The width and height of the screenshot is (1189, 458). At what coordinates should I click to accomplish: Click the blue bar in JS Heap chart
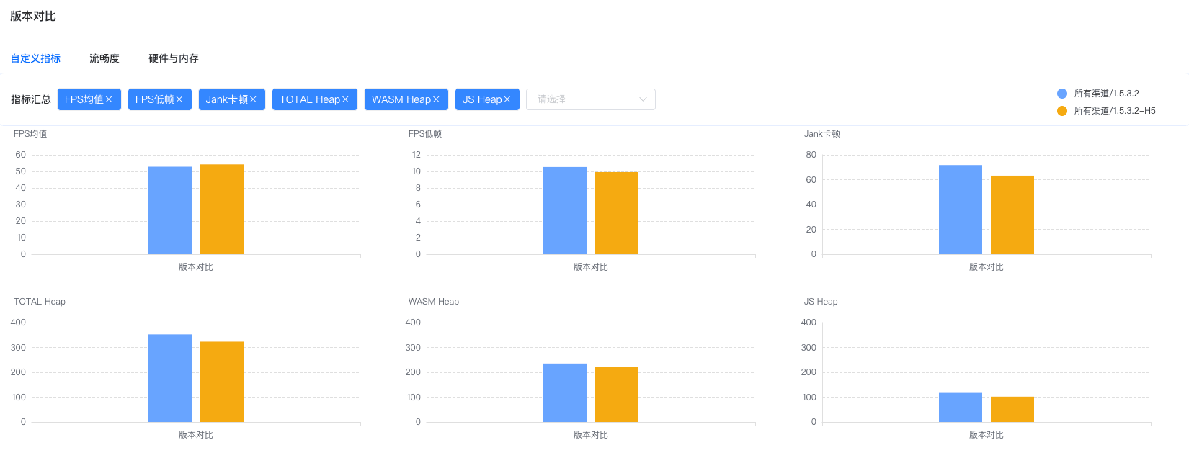click(x=961, y=408)
